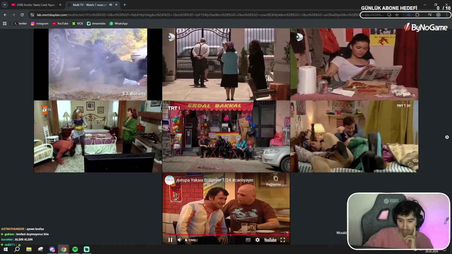The height and width of the screenshot is (254, 452).
Task: Open Chrome from the taskbar
Action: pos(64,249)
